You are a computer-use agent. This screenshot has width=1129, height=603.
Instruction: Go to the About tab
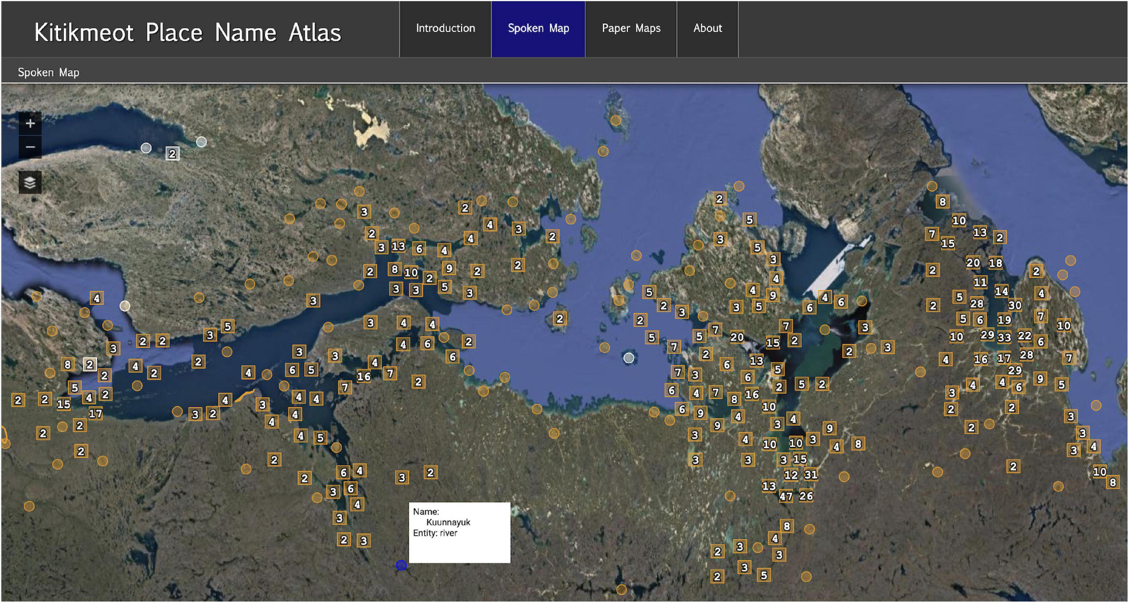708,28
